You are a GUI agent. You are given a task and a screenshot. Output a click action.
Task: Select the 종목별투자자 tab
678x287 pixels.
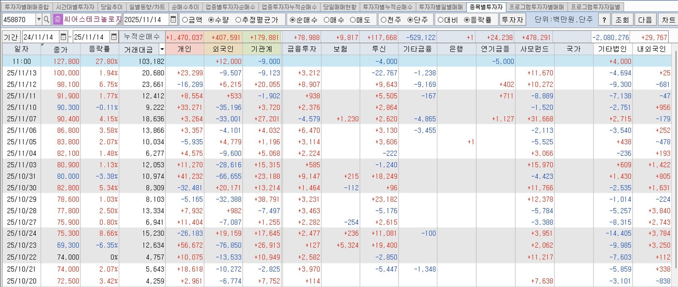(x=486, y=7)
